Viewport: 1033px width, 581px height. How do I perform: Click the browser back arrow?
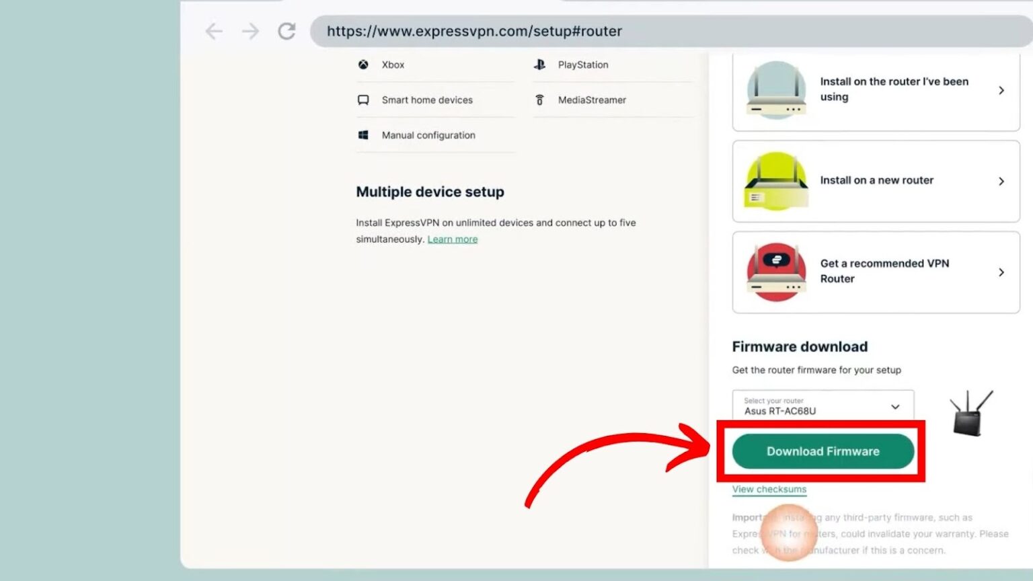214,32
